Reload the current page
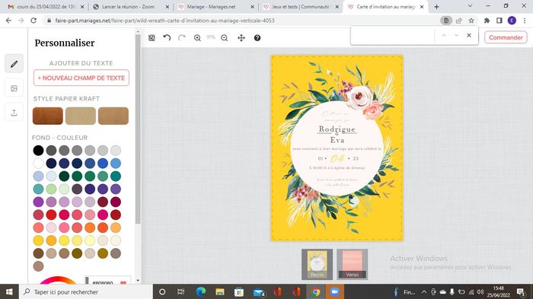The image size is (533, 299). pyautogui.click(x=34, y=21)
